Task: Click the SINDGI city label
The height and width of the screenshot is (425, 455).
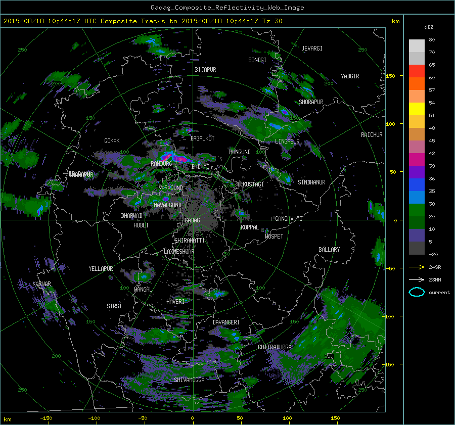Action: (x=257, y=60)
